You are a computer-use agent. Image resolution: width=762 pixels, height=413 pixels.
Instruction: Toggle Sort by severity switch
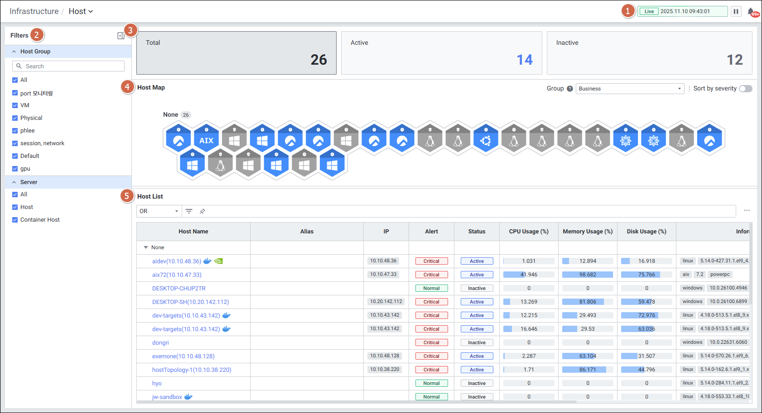pyautogui.click(x=745, y=89)
